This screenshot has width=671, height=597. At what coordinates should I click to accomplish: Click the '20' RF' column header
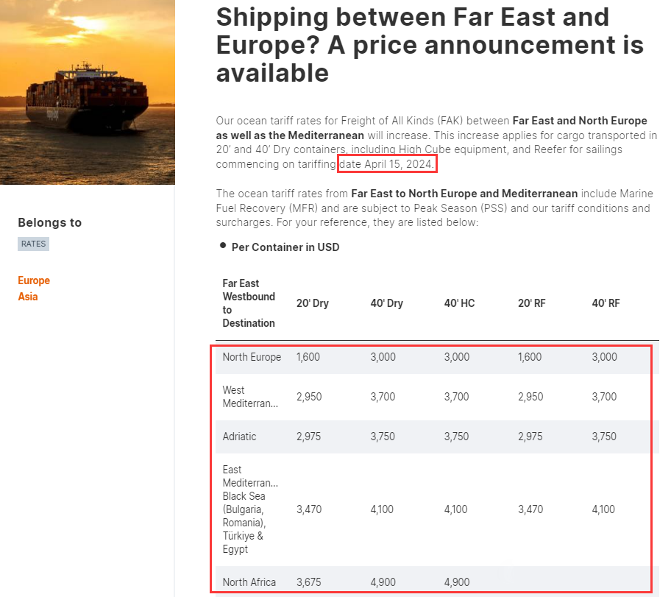click(531, 303)
